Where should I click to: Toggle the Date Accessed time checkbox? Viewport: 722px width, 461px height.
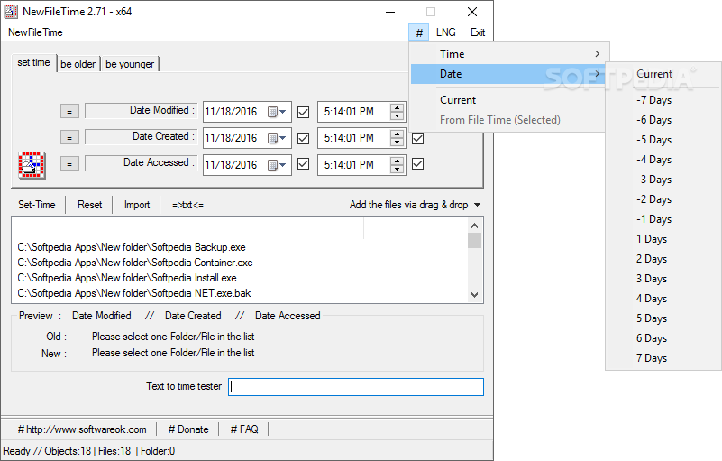417,164
